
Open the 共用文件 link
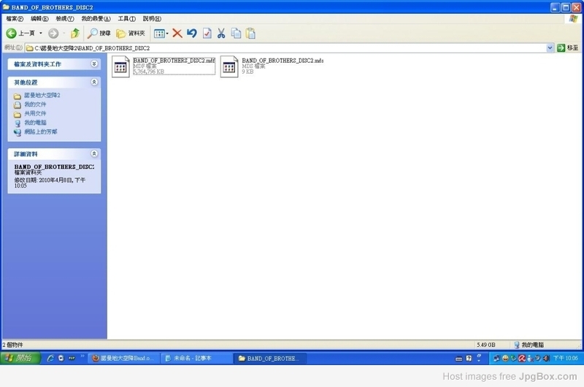35,114
